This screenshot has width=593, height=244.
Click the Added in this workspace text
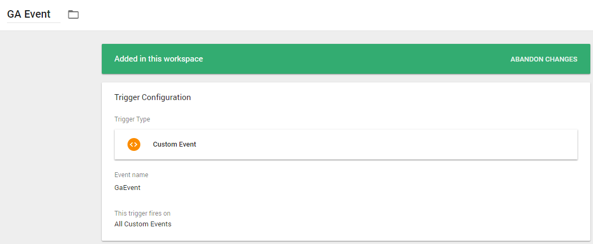coord(159,59)
